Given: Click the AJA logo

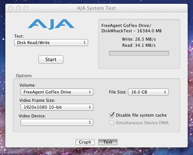Looking at the screenshot, I should 51,24.
